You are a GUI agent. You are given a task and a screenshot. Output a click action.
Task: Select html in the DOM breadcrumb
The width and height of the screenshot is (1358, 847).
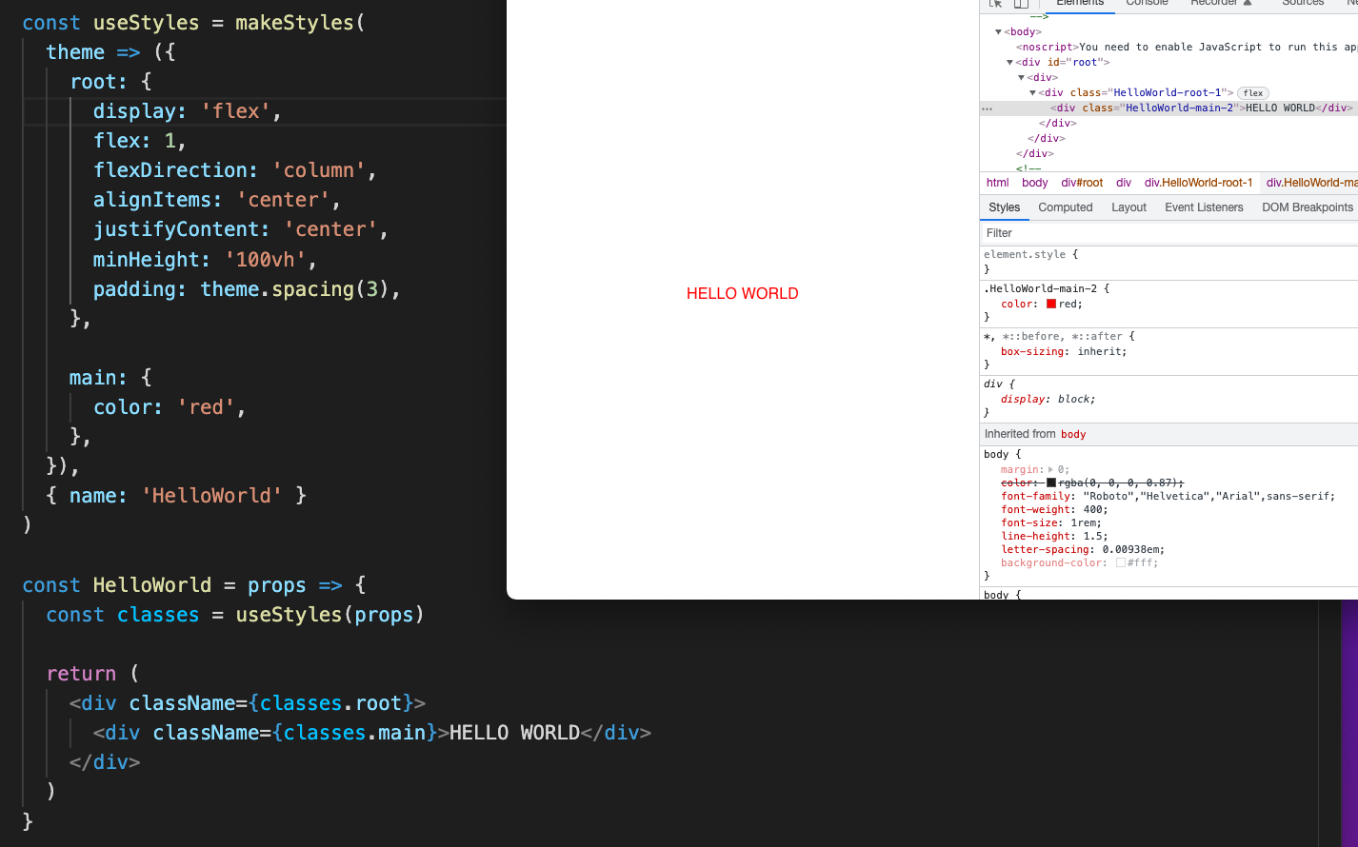997,183
